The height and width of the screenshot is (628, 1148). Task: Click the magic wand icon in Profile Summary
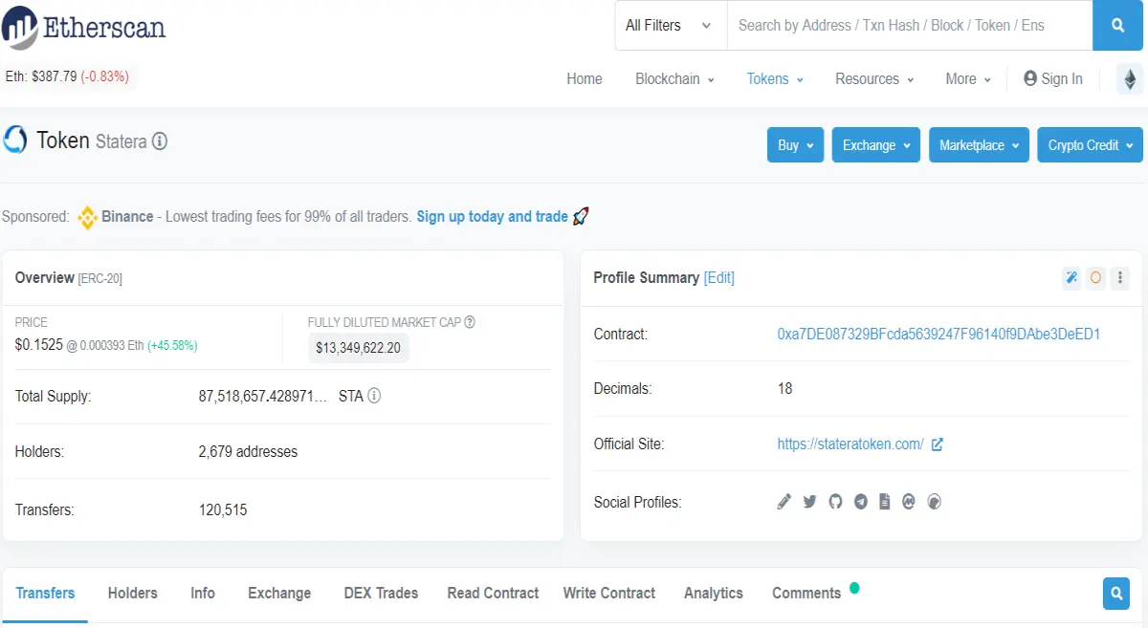1071,278
